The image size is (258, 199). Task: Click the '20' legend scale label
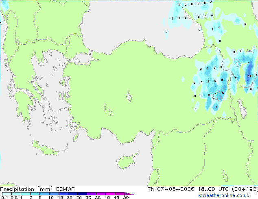click(70, 197)
